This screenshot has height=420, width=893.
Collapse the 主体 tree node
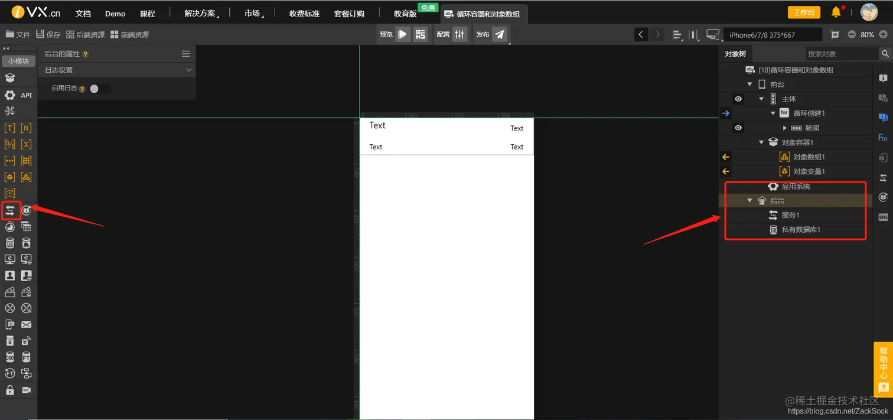[761, 99]
